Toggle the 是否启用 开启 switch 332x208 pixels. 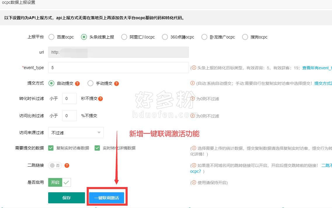point(59,182)
